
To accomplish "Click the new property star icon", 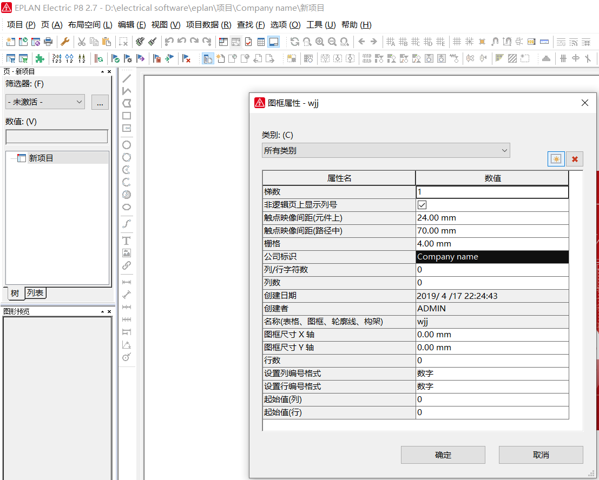I will (x=556, y=159).
